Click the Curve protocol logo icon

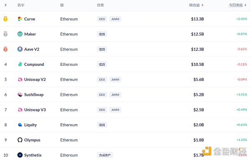(20, 19)
